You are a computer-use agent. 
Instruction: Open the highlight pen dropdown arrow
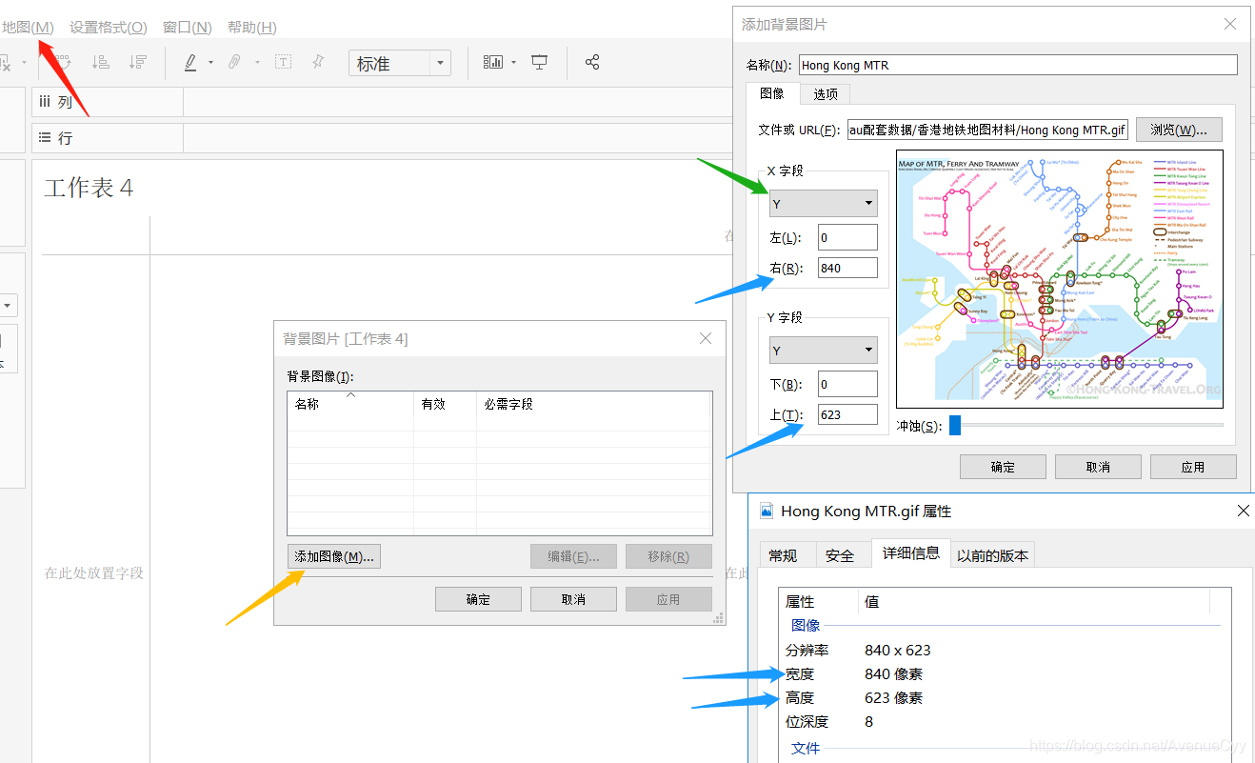(210, 63)
